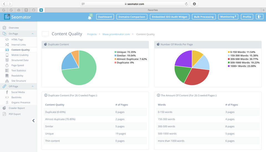
Task: Click the '500-1000 Words: 19.23%' legend text
Action: [245, 63]
